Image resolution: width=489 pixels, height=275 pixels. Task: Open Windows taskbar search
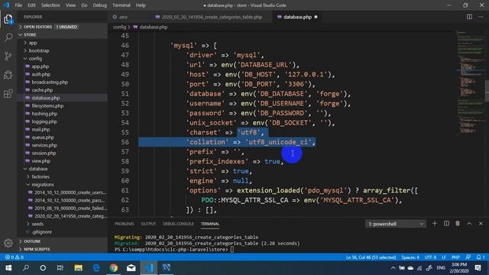(26, 268)
